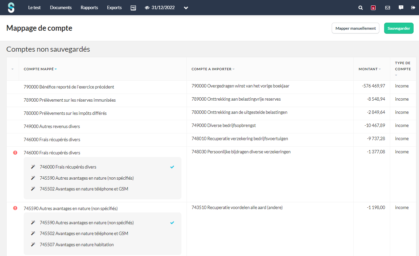Click the red warning icon beside 745590
Screen dimensions: 419x256
click(x=15, y=208)
